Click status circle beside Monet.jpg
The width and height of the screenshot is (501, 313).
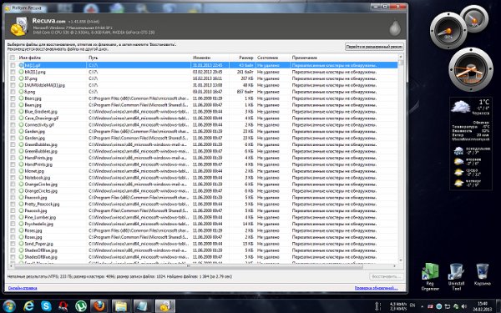(x=21, y=171)
